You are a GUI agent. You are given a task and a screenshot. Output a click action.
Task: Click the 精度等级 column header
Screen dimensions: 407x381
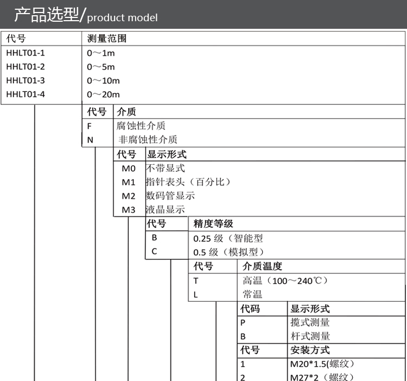[x=213, y=224]
